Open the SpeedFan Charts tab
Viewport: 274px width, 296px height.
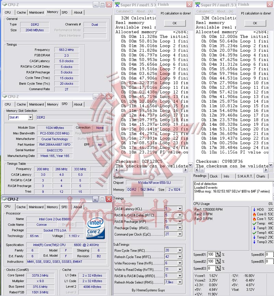click(x=261, y=176)
